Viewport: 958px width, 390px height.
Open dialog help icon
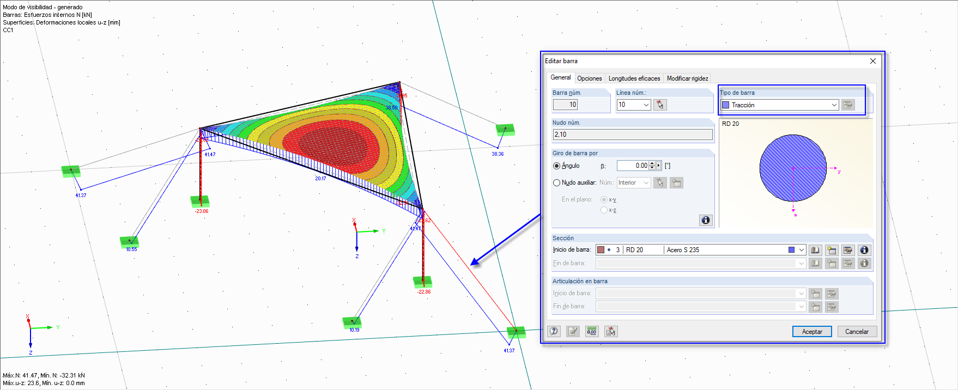point(554,331)
